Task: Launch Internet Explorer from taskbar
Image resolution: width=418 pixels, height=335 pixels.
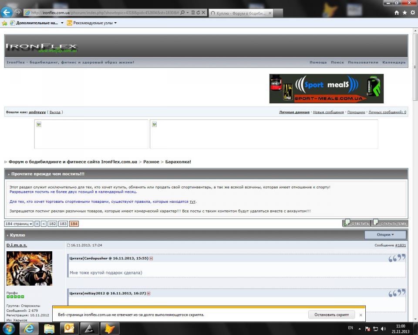Action: click(x=29, y=328)
